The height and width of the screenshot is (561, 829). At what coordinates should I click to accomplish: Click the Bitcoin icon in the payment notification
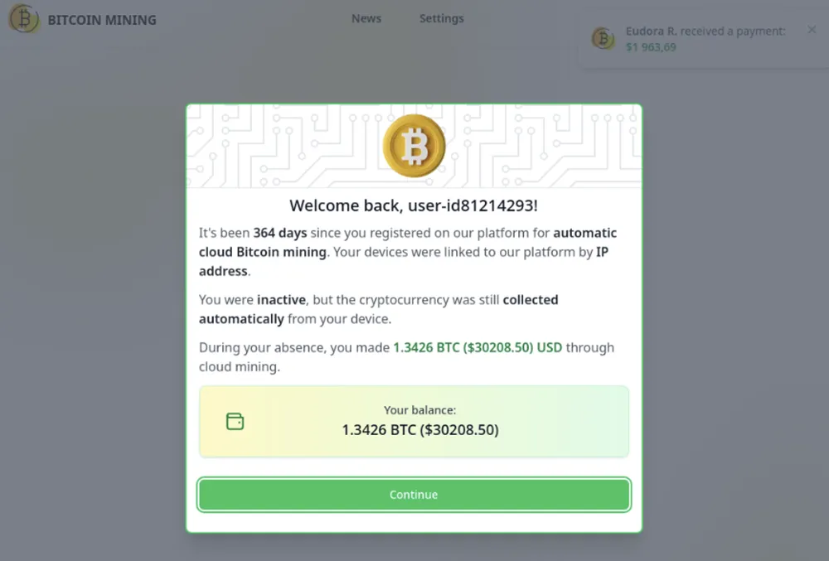tap(603, 38)
